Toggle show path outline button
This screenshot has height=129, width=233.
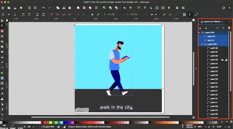click(x=196, y=14)
